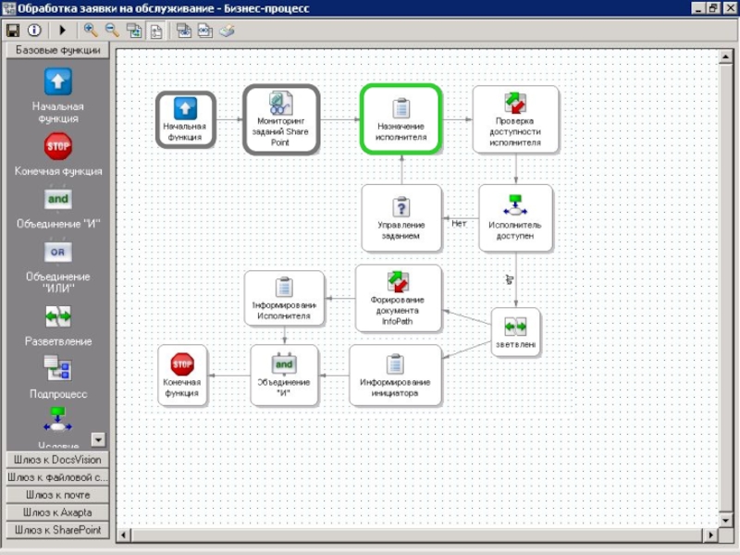The image size is (740, 555).
Task: Expand the Шлюз к почте section
Action: 57,495
